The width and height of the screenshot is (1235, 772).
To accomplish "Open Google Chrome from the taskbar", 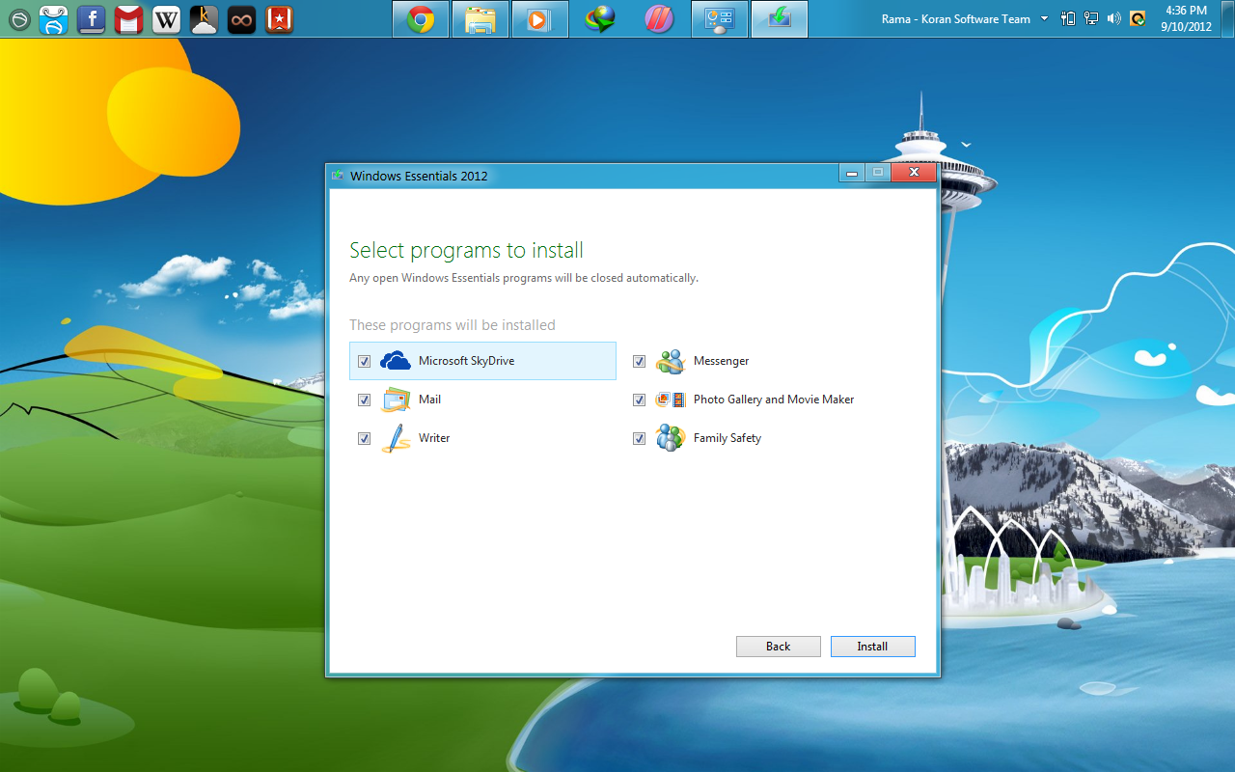I will [420, 18].
